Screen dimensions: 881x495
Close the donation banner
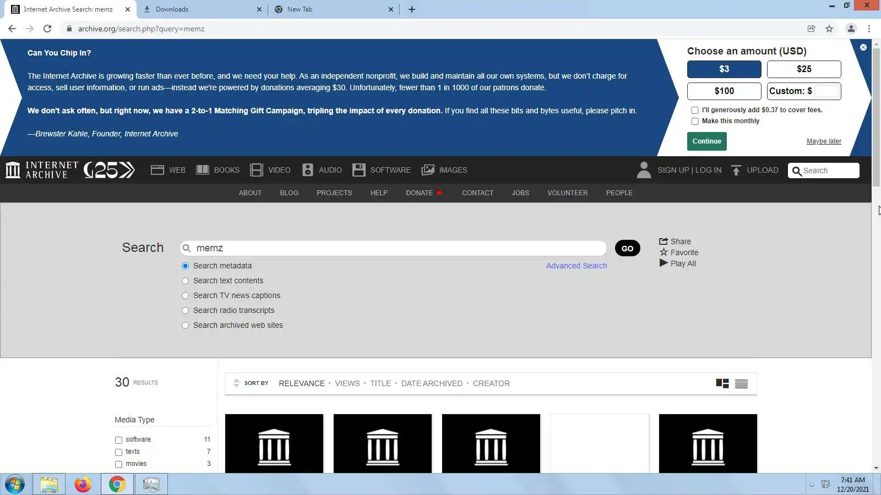pos(863,47)
